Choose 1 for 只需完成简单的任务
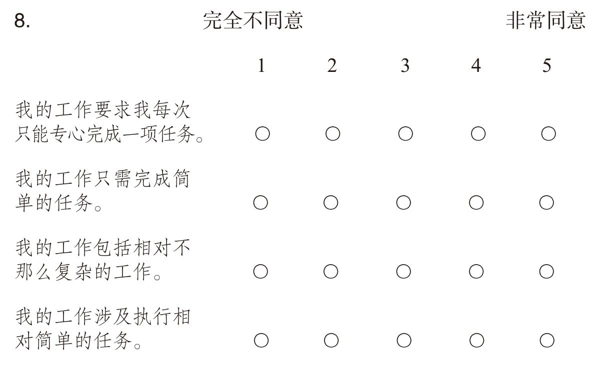Viewport: 604px width, 368px height. click(x=260, y=203)
